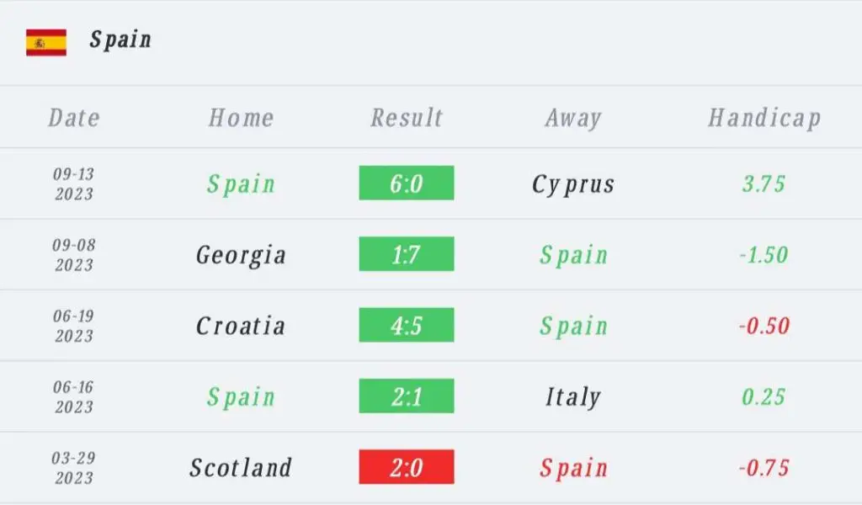The width and height of the screenshot is (862, 505).
Task: Select the 09-13 2023 match date
Action: click(x=74, y=184)
